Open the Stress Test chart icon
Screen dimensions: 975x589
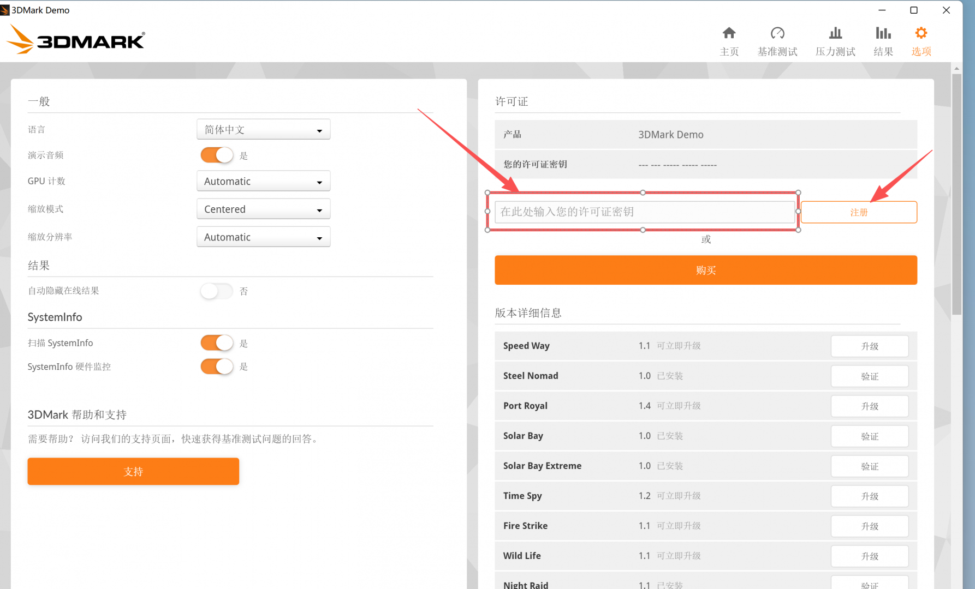pyautogui.click(x=835, y=33)
